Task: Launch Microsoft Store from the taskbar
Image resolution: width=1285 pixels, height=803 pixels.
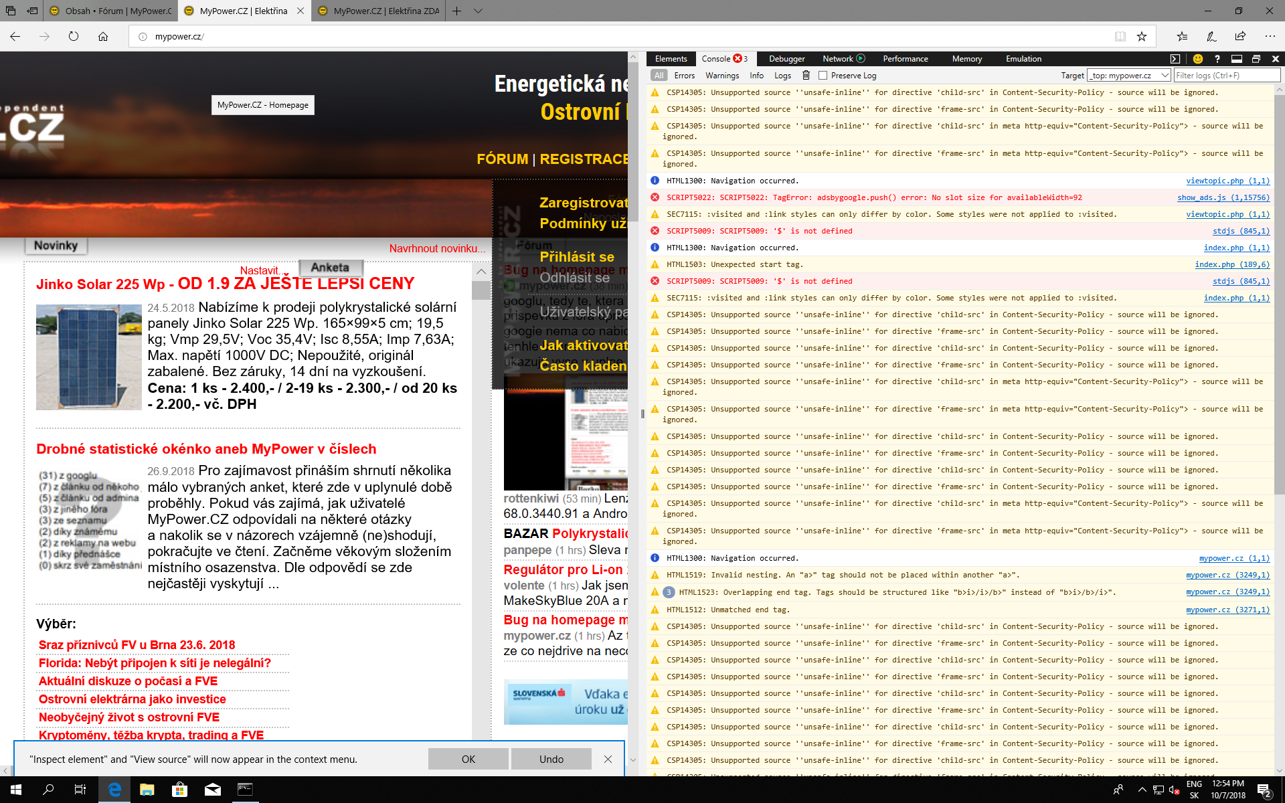Action: 179,790
